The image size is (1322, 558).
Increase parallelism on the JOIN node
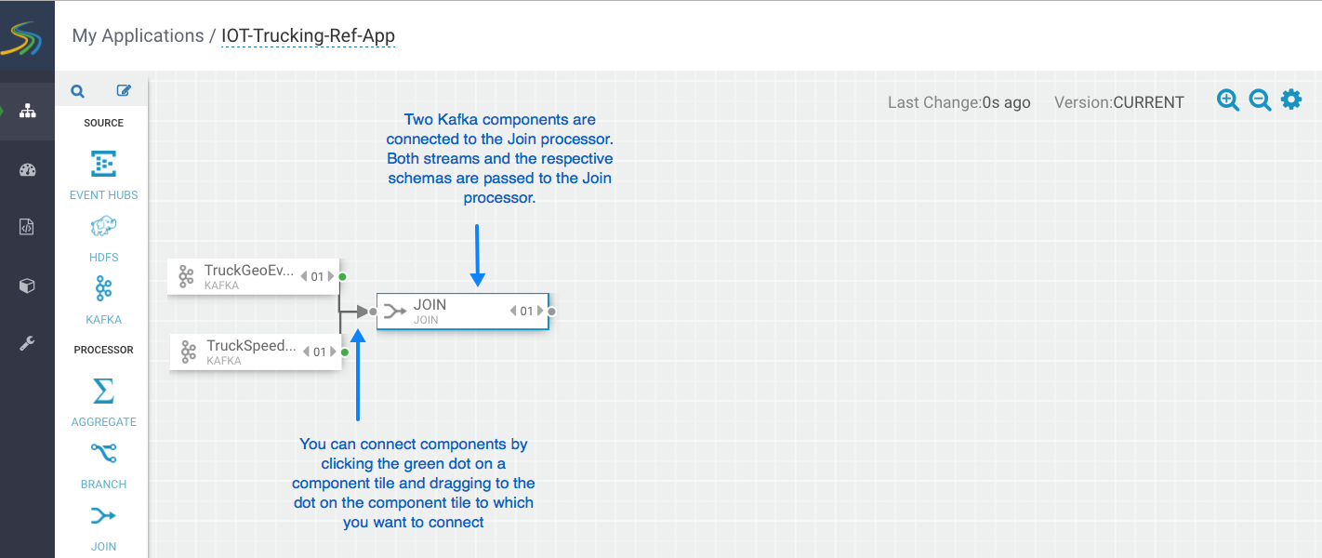click(540, 312)
